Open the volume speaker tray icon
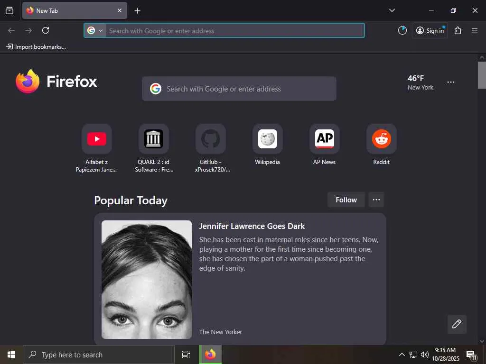The image size is (486, 364). (424, 355)
